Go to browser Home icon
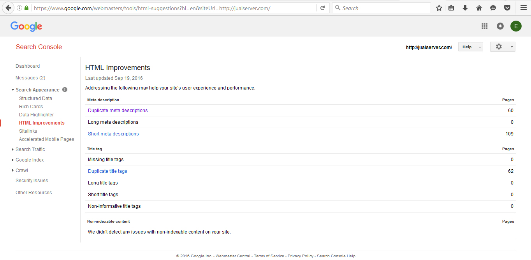Viewport: 531px width, 260px height. coord(479,8)
